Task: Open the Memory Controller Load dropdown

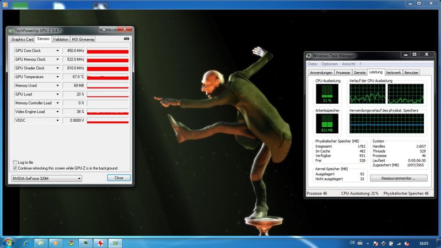Action: pyautogui.click(x=57, y=103)
